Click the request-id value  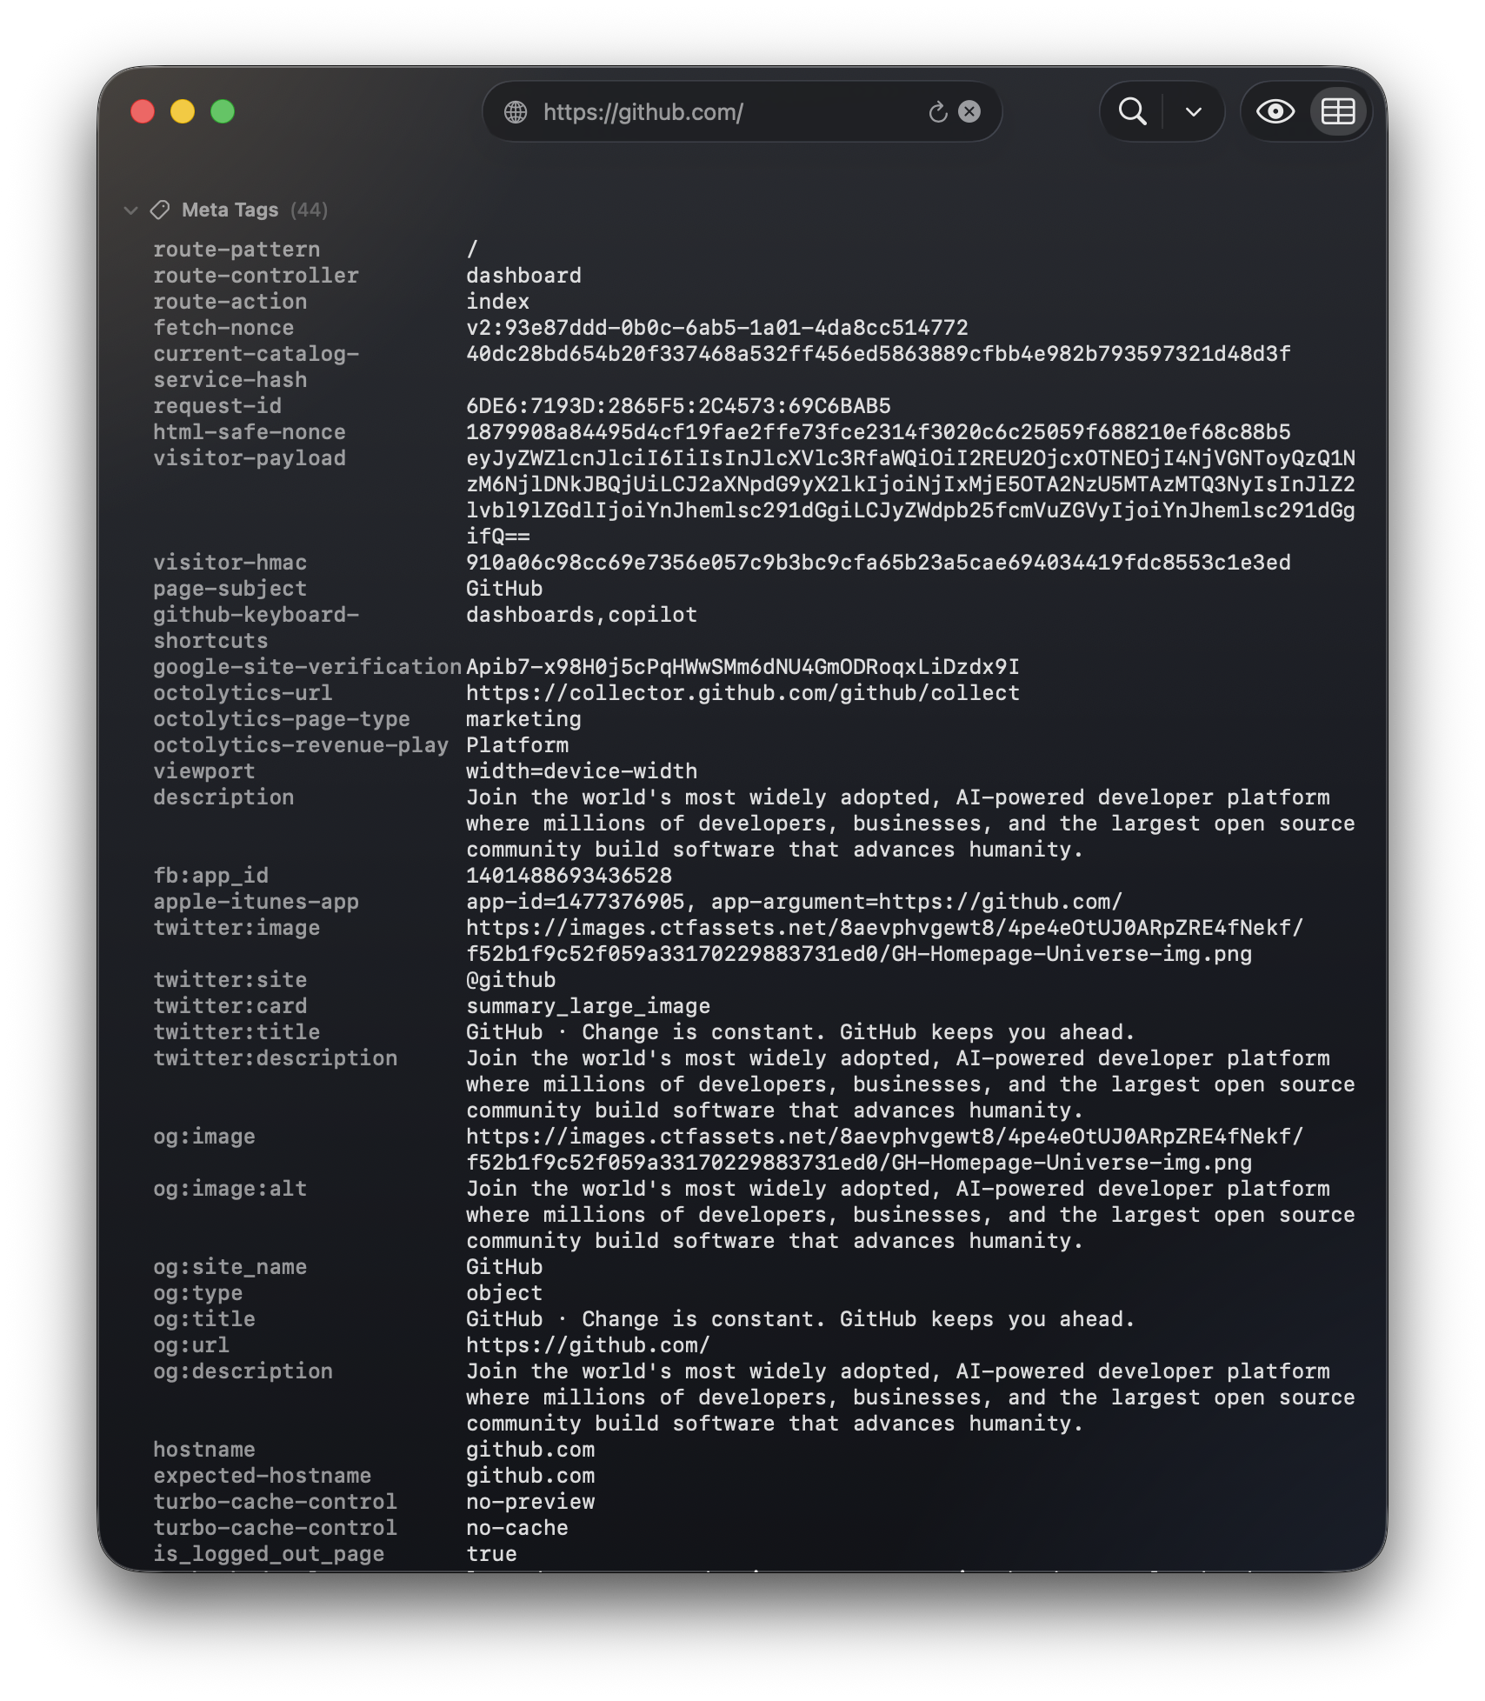[678, 406]
